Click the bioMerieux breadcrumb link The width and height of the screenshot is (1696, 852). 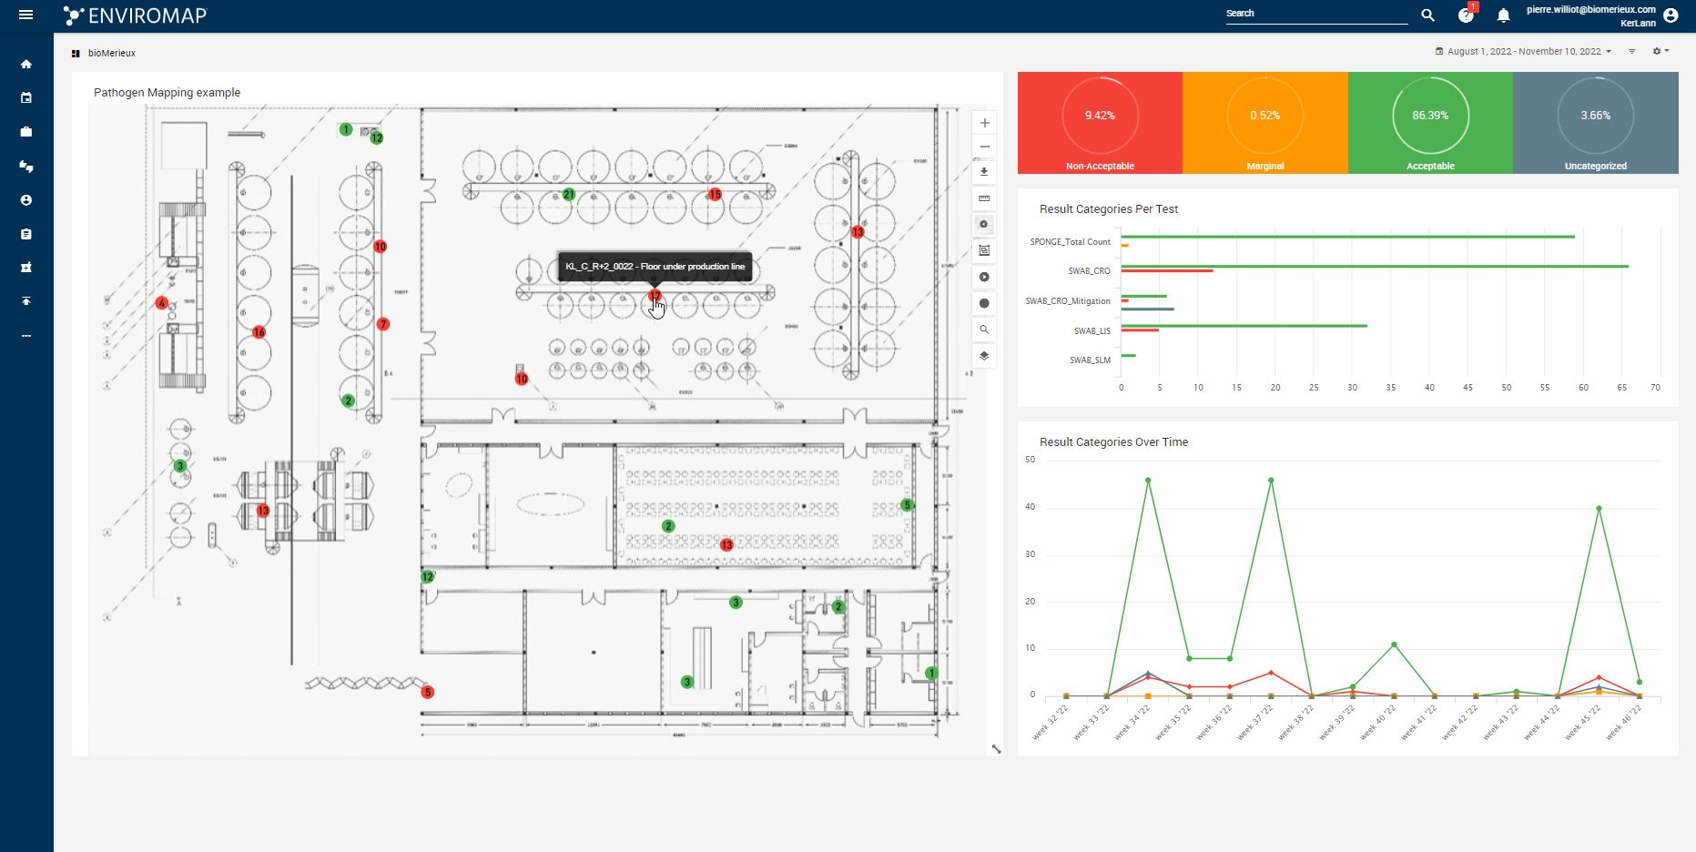pyautogui.click(x=111, y=53)
